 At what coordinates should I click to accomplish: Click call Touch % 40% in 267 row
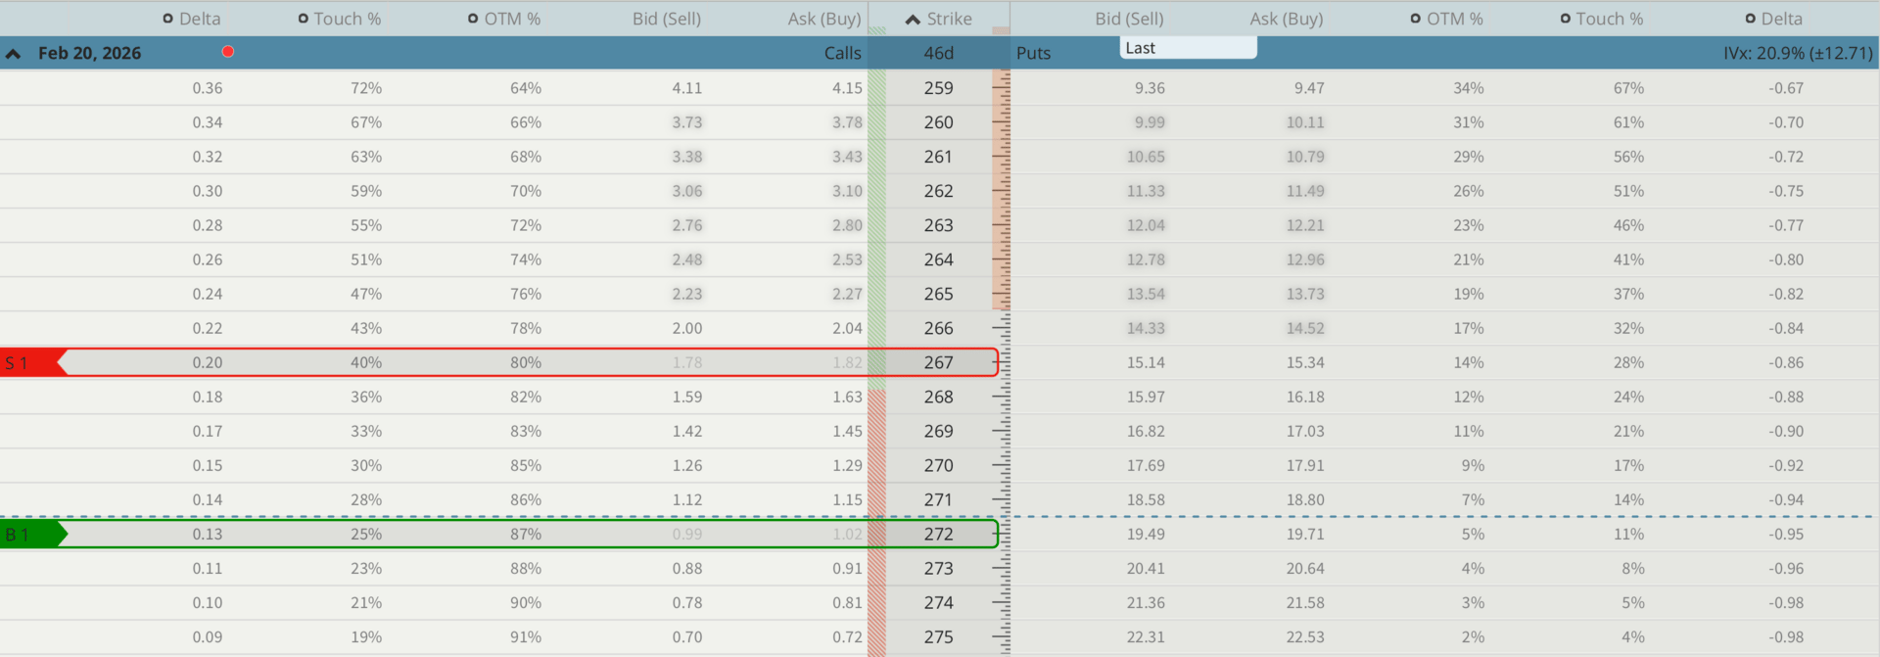(366, 362)
